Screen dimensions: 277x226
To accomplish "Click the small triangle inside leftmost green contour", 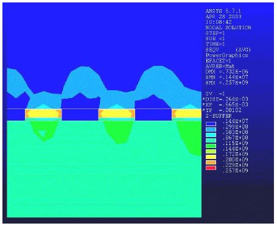I will click(43, 133).
